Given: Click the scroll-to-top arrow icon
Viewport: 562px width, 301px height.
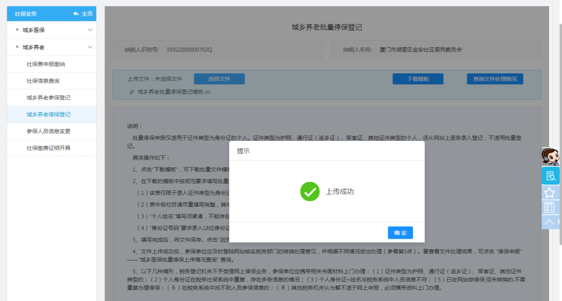Looking at the screenshot, I should point(549,222).
